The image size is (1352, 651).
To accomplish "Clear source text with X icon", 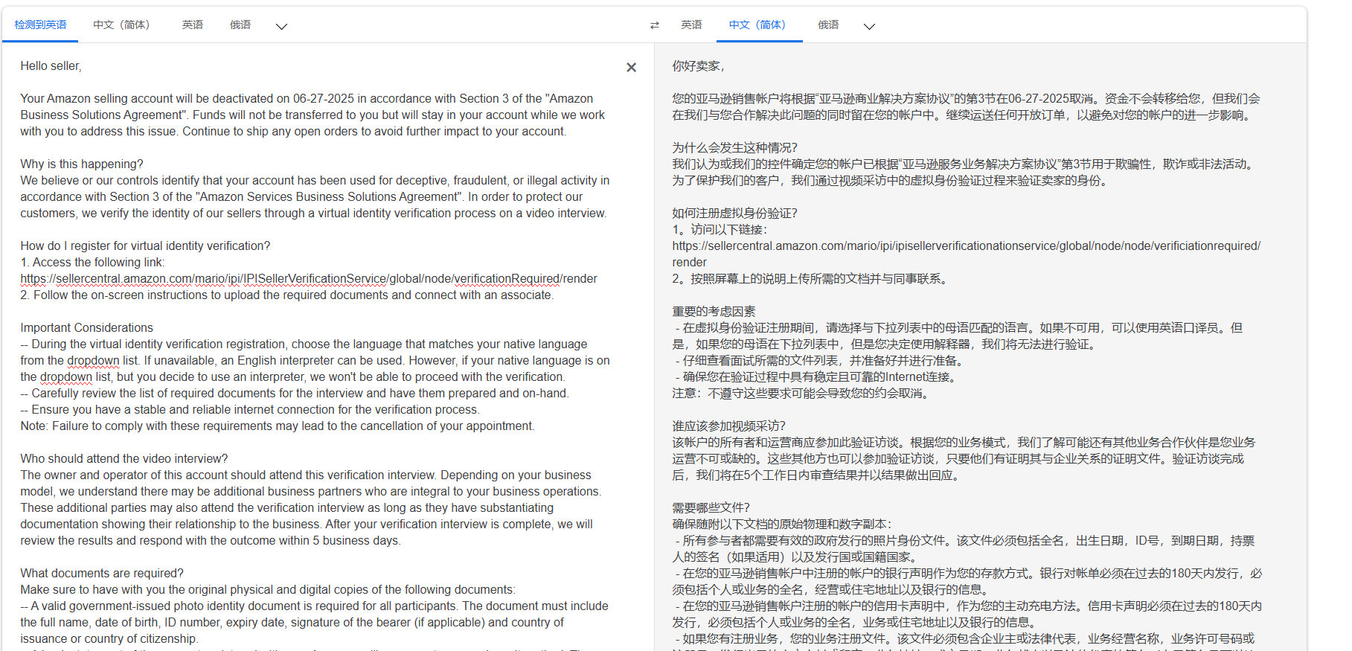I will pos(631,67).
